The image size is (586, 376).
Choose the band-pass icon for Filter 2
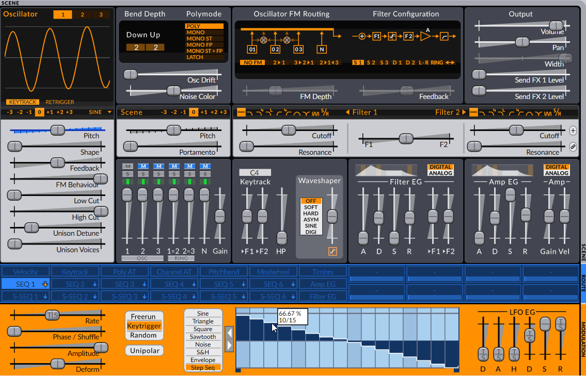[x=529, y=112]
